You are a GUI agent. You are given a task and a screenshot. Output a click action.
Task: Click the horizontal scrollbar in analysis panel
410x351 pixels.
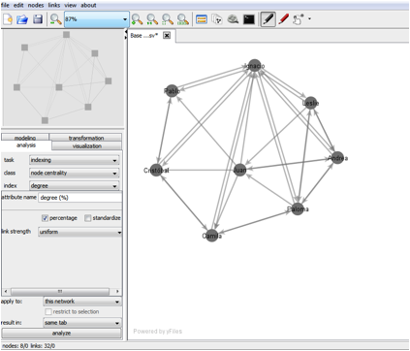[x=61, y=292]
